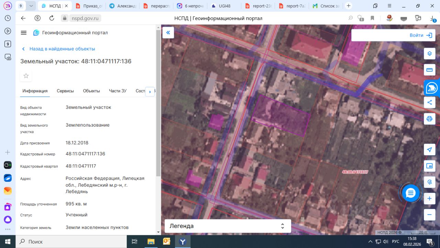The width and height of the screenshot is (440, 248).
Task: Open the map layers panel
Action: pos(429,54)
